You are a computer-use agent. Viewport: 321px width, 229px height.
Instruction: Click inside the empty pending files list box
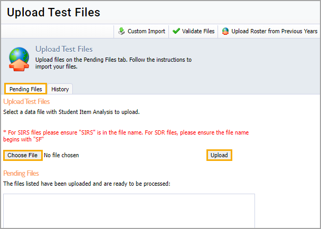tap(129, 211)
